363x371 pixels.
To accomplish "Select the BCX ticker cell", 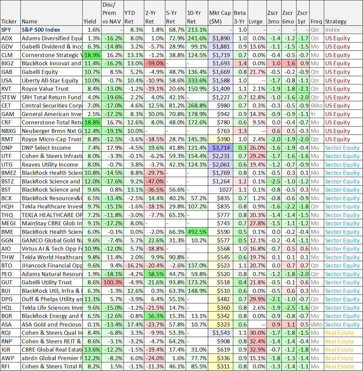I will (x=11, y=198).
